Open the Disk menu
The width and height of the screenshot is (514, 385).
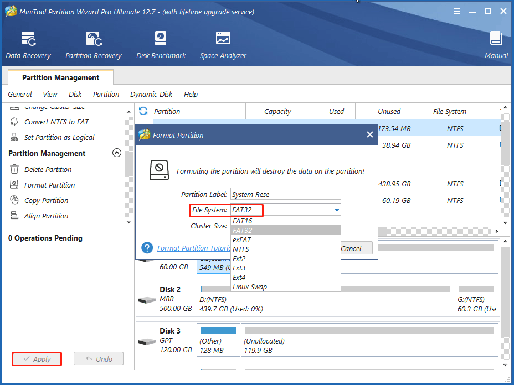click(x=75, y=94)
